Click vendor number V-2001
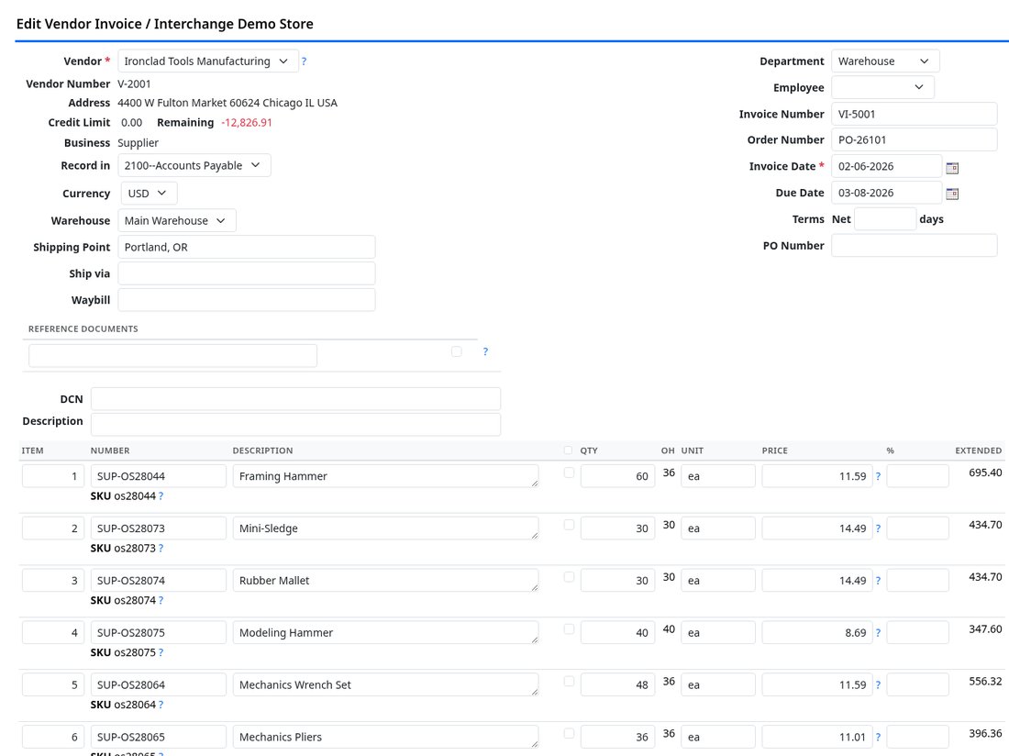1009x756 pixels. [x=134, y=83]
